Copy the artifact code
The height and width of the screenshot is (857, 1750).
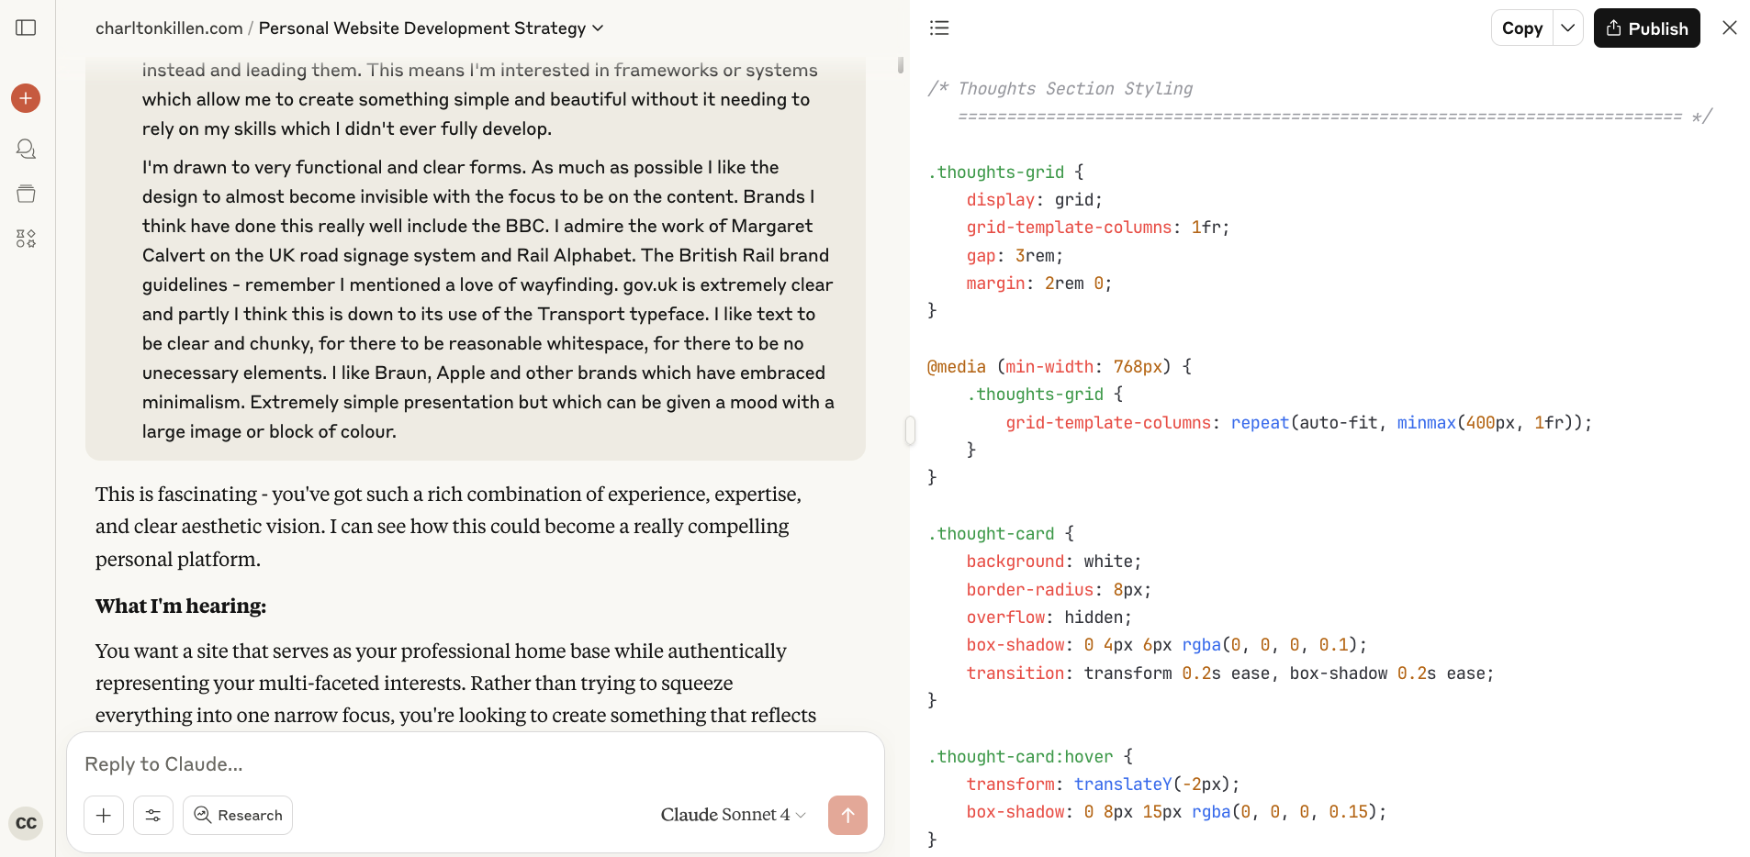tap(1522, 28)
